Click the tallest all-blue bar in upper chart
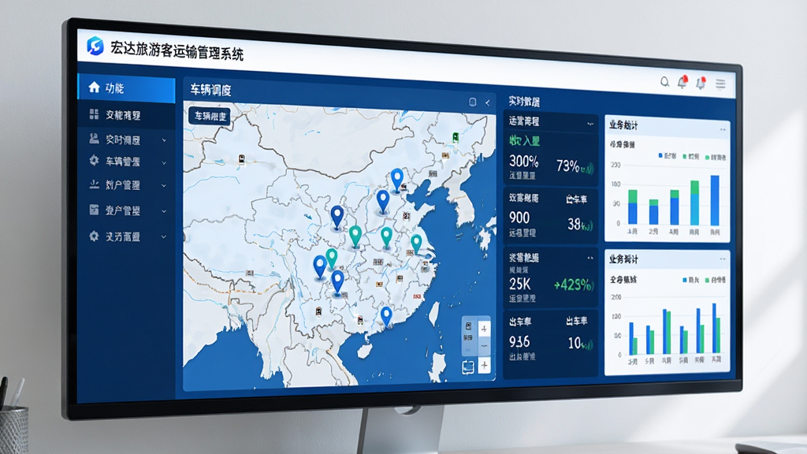807x454 pixels. pyautogui.click(x=715, y=201)
